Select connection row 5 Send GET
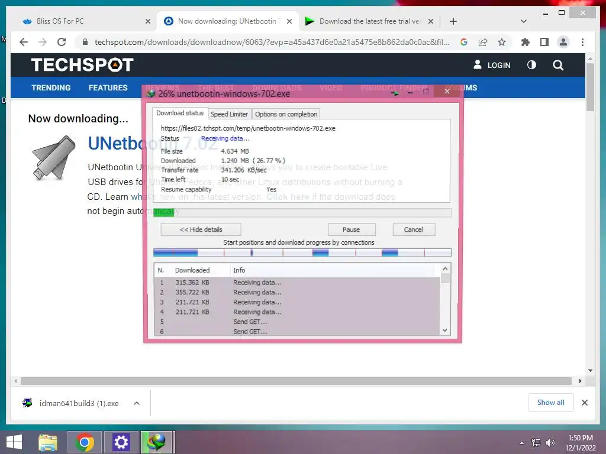The height and width of the screenshot is (454, 606). 297,322
